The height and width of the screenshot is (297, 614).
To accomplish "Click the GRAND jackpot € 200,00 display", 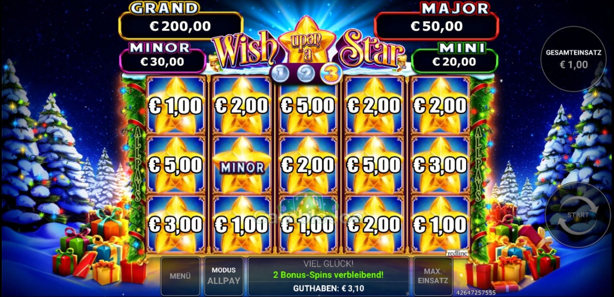I will [181, 26].
